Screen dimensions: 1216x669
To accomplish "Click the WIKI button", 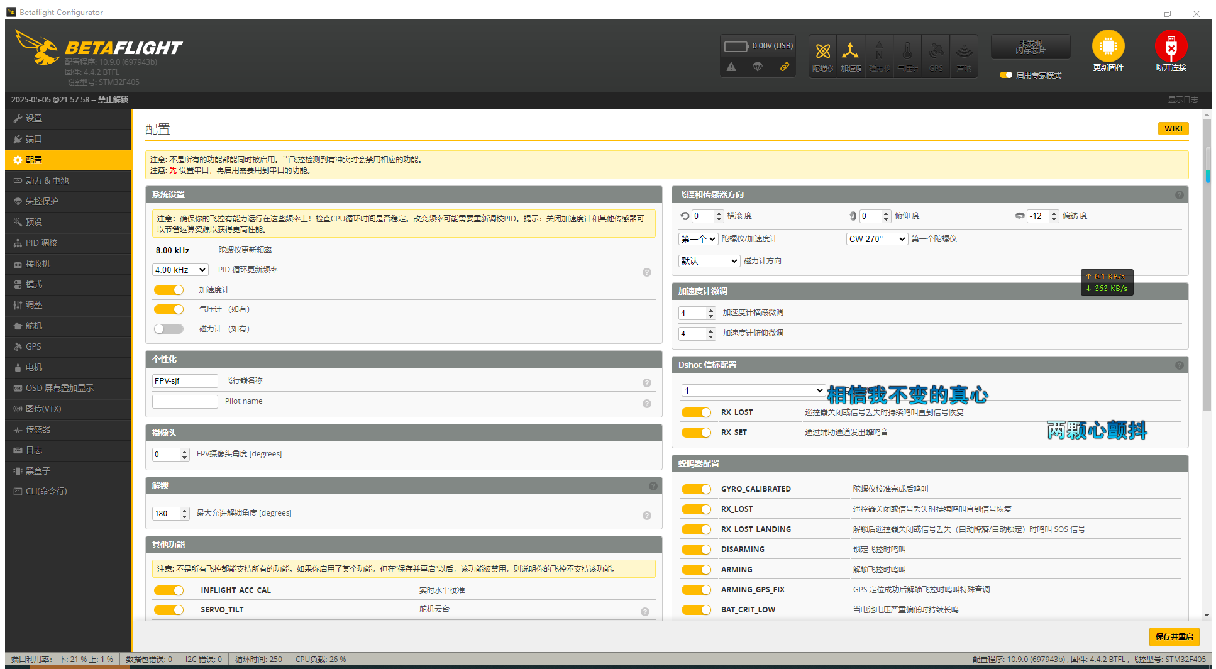I will click(1173, 129).
